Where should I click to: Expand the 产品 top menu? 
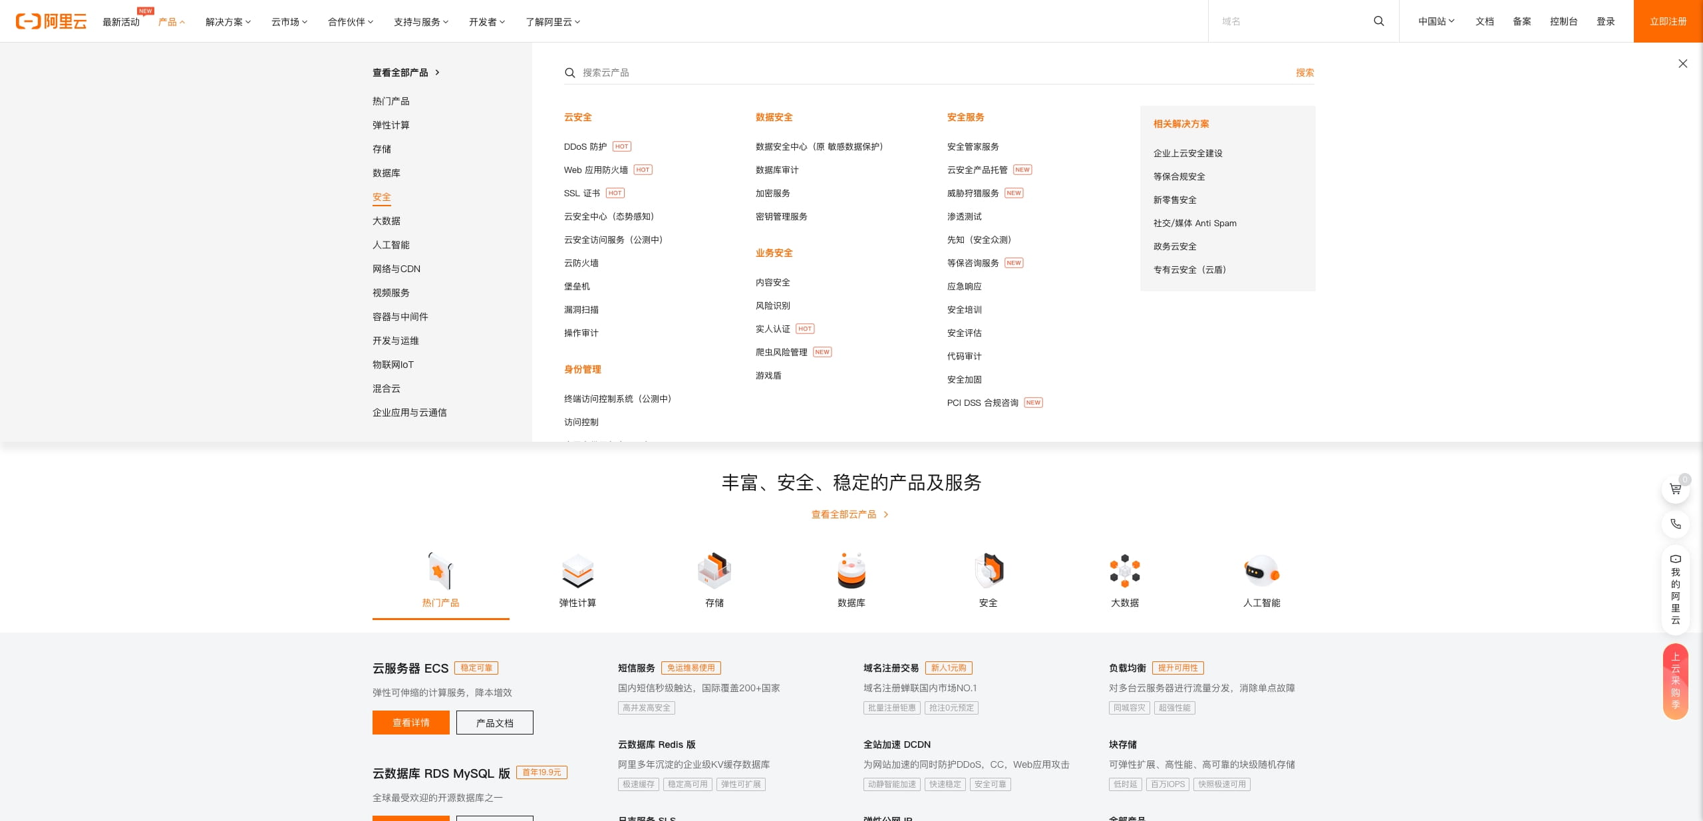click(x=172, y=22)
